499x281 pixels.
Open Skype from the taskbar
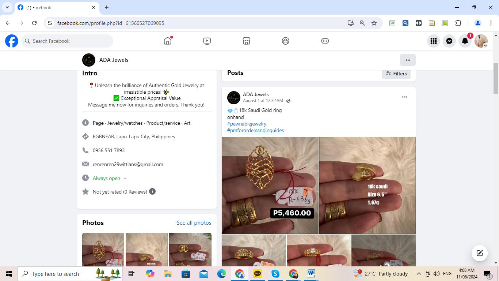click(x=275, y=274)
